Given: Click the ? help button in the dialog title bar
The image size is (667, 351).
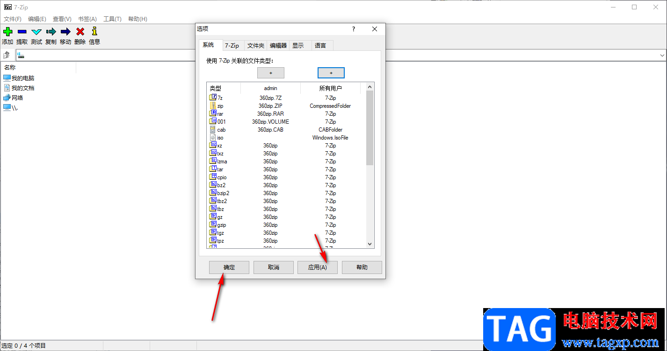Looking at the screenshot, I should pos(353,29).
